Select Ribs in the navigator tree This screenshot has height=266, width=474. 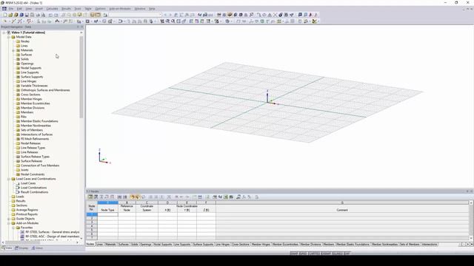pos(24,117)
